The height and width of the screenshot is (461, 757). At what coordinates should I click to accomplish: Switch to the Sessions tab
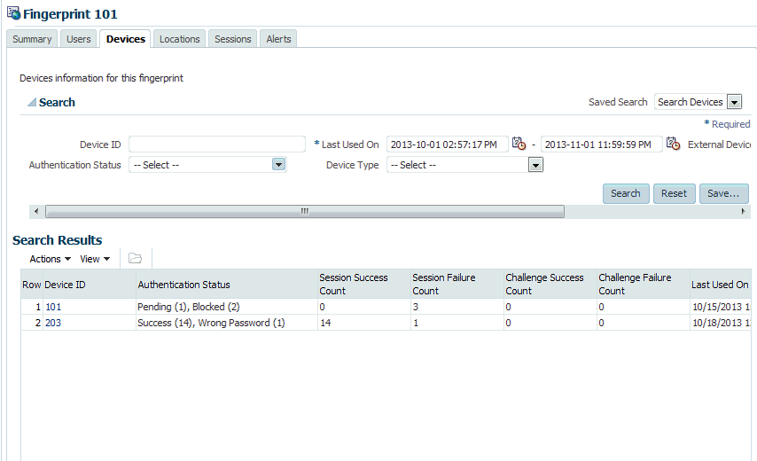click(x=233, y=39)
